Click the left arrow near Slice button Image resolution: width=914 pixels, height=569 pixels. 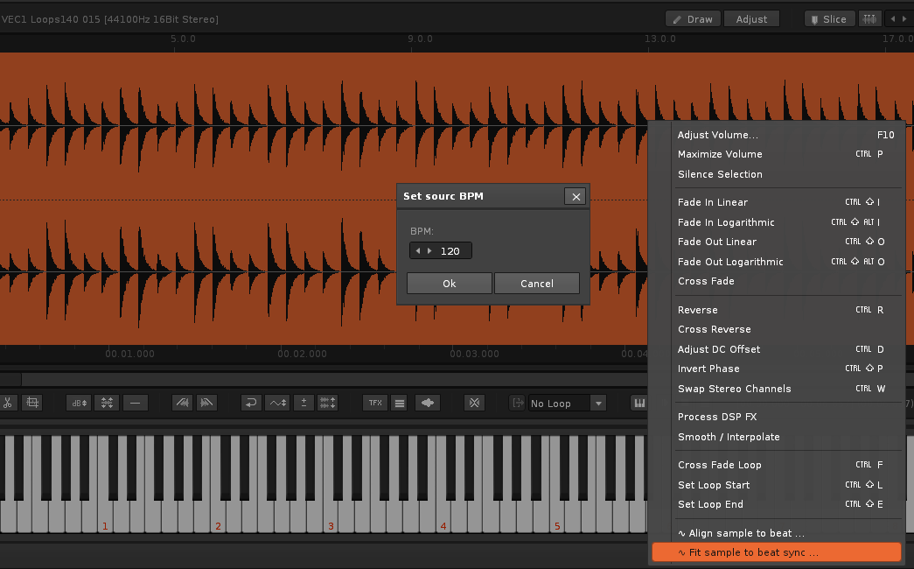point(892,19)
